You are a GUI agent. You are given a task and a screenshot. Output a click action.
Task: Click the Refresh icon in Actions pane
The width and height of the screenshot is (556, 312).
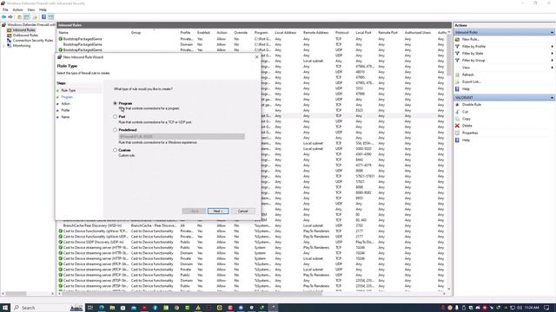457,75
